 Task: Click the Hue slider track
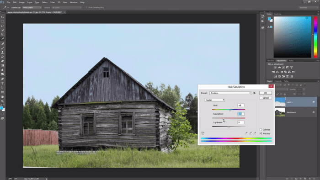[x=229, y=110]
